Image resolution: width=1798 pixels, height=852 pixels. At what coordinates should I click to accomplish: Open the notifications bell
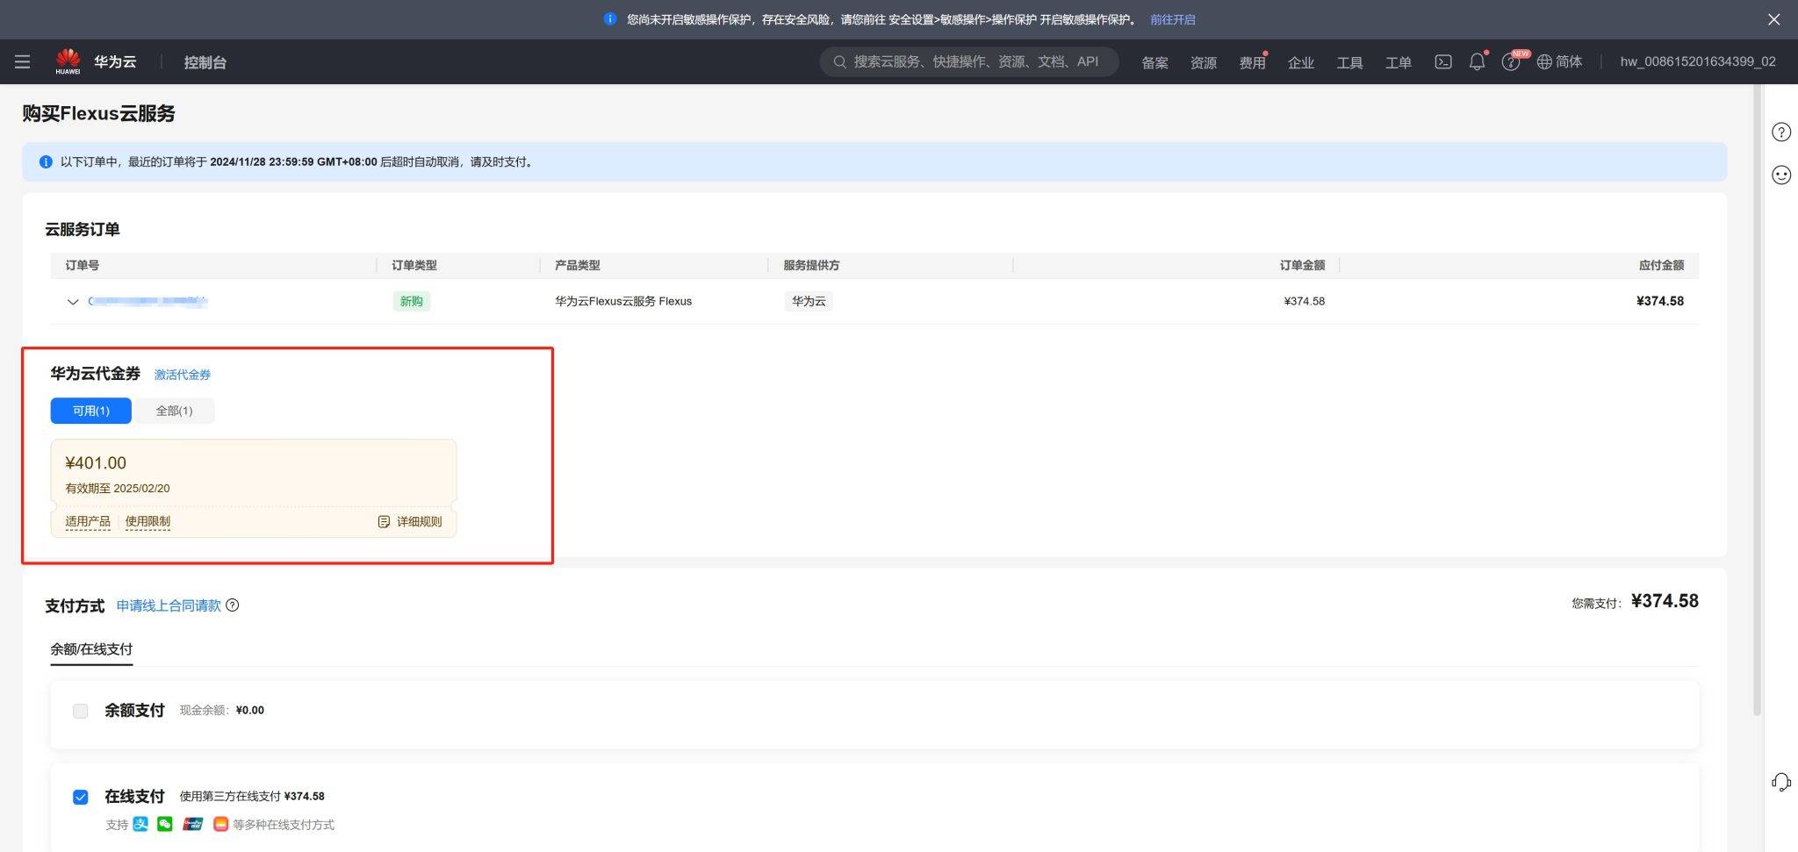point(1477,62)
